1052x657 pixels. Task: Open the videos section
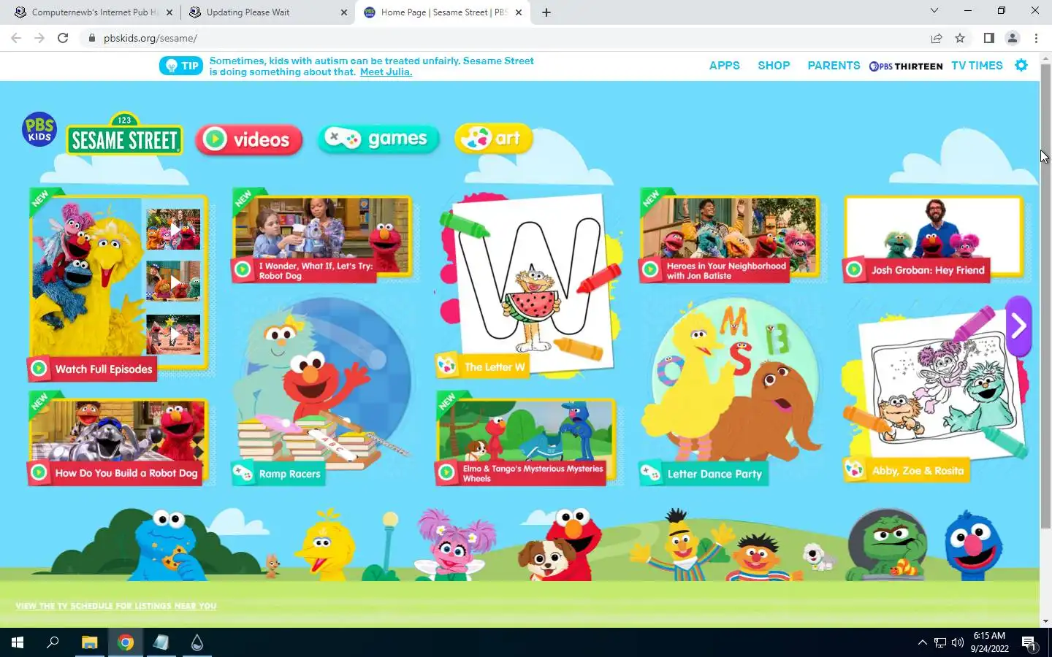(x=249, y=139)
